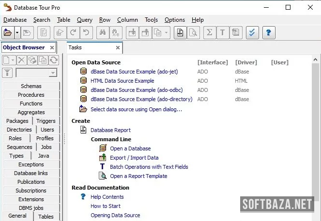Click the Tasks panel vertical scrollbar
Viewport: 321px width, 221px height.
pyautogui.click(x=315, y=121)
